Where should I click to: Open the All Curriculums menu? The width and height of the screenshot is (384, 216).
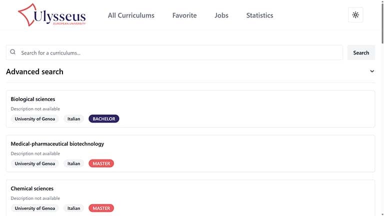[x=131, y=15]
